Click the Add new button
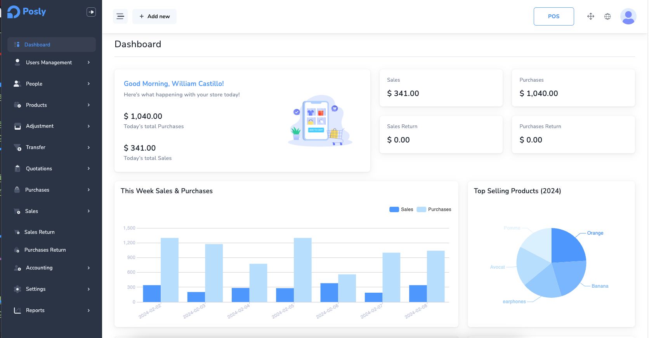 pos(154,16)
